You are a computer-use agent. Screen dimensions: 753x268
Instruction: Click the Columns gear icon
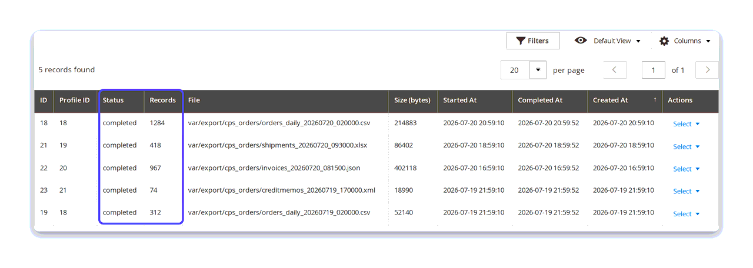[664, 41]
